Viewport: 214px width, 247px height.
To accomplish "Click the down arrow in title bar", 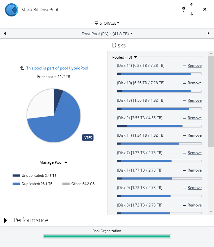I will (192, 14).
